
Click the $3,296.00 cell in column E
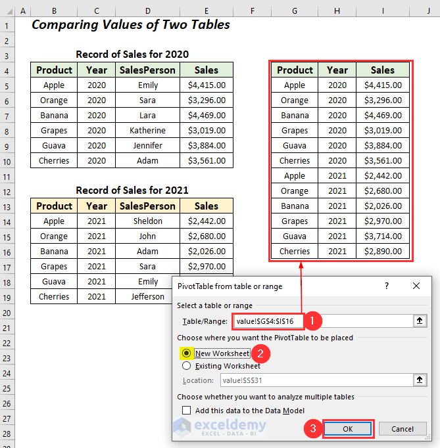pos(207,100)
